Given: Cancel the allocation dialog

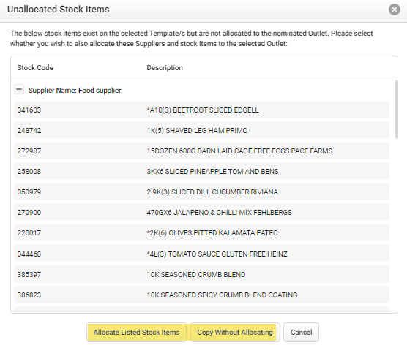Looking at the screenshot, I should click(301, 332).
